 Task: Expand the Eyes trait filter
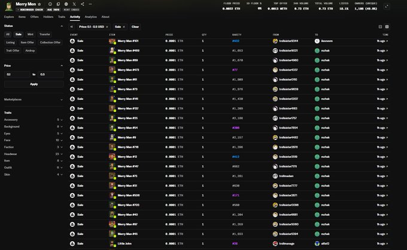34,133
